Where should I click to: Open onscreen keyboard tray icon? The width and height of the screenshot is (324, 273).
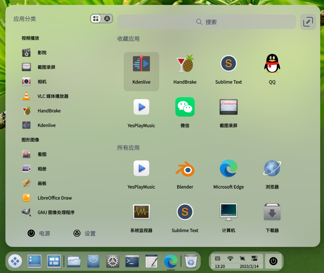coord(218,258)
